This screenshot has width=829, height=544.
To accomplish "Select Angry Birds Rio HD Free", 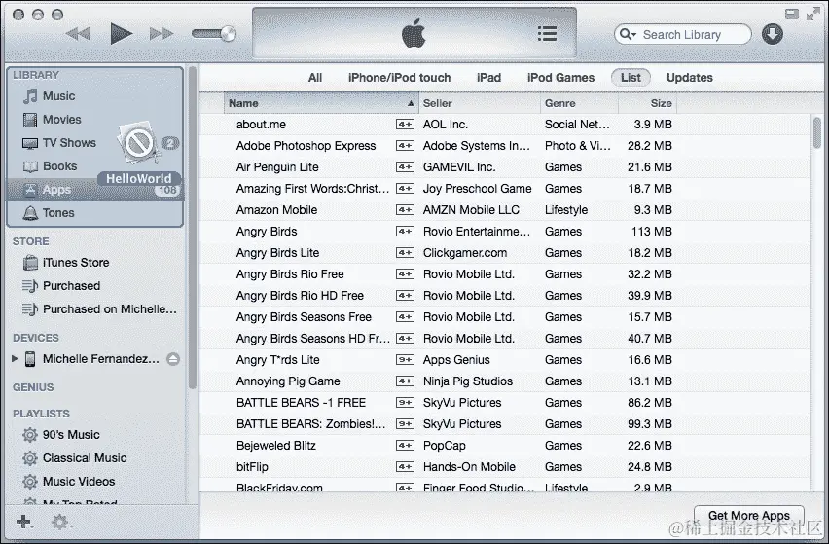I will point(504,296).
